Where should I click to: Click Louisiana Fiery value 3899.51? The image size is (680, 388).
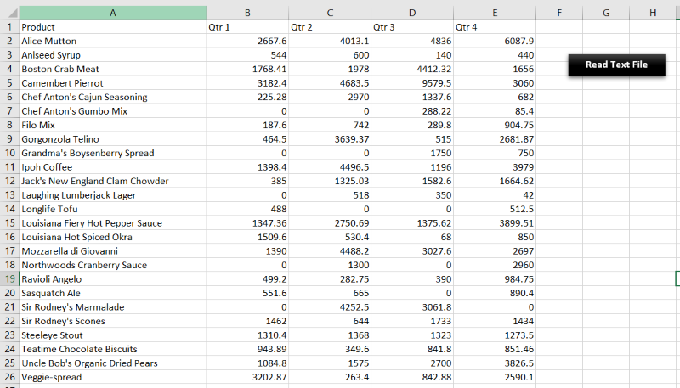click(495, 223)
